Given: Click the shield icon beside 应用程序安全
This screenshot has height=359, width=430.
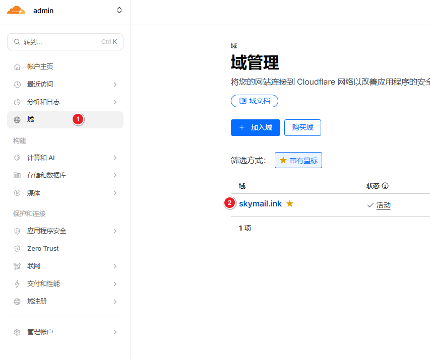Looking at the screenshot, I should (x=17, y=231).
